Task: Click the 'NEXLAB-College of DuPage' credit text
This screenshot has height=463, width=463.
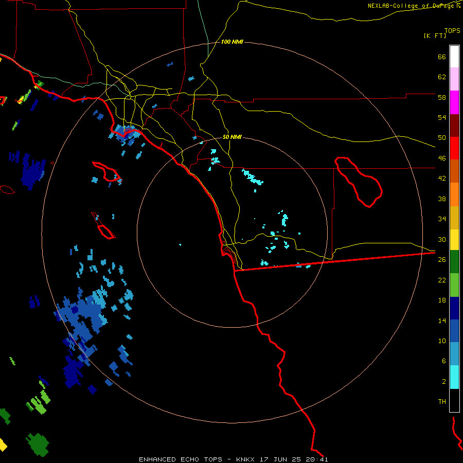Action: point(412,6)
